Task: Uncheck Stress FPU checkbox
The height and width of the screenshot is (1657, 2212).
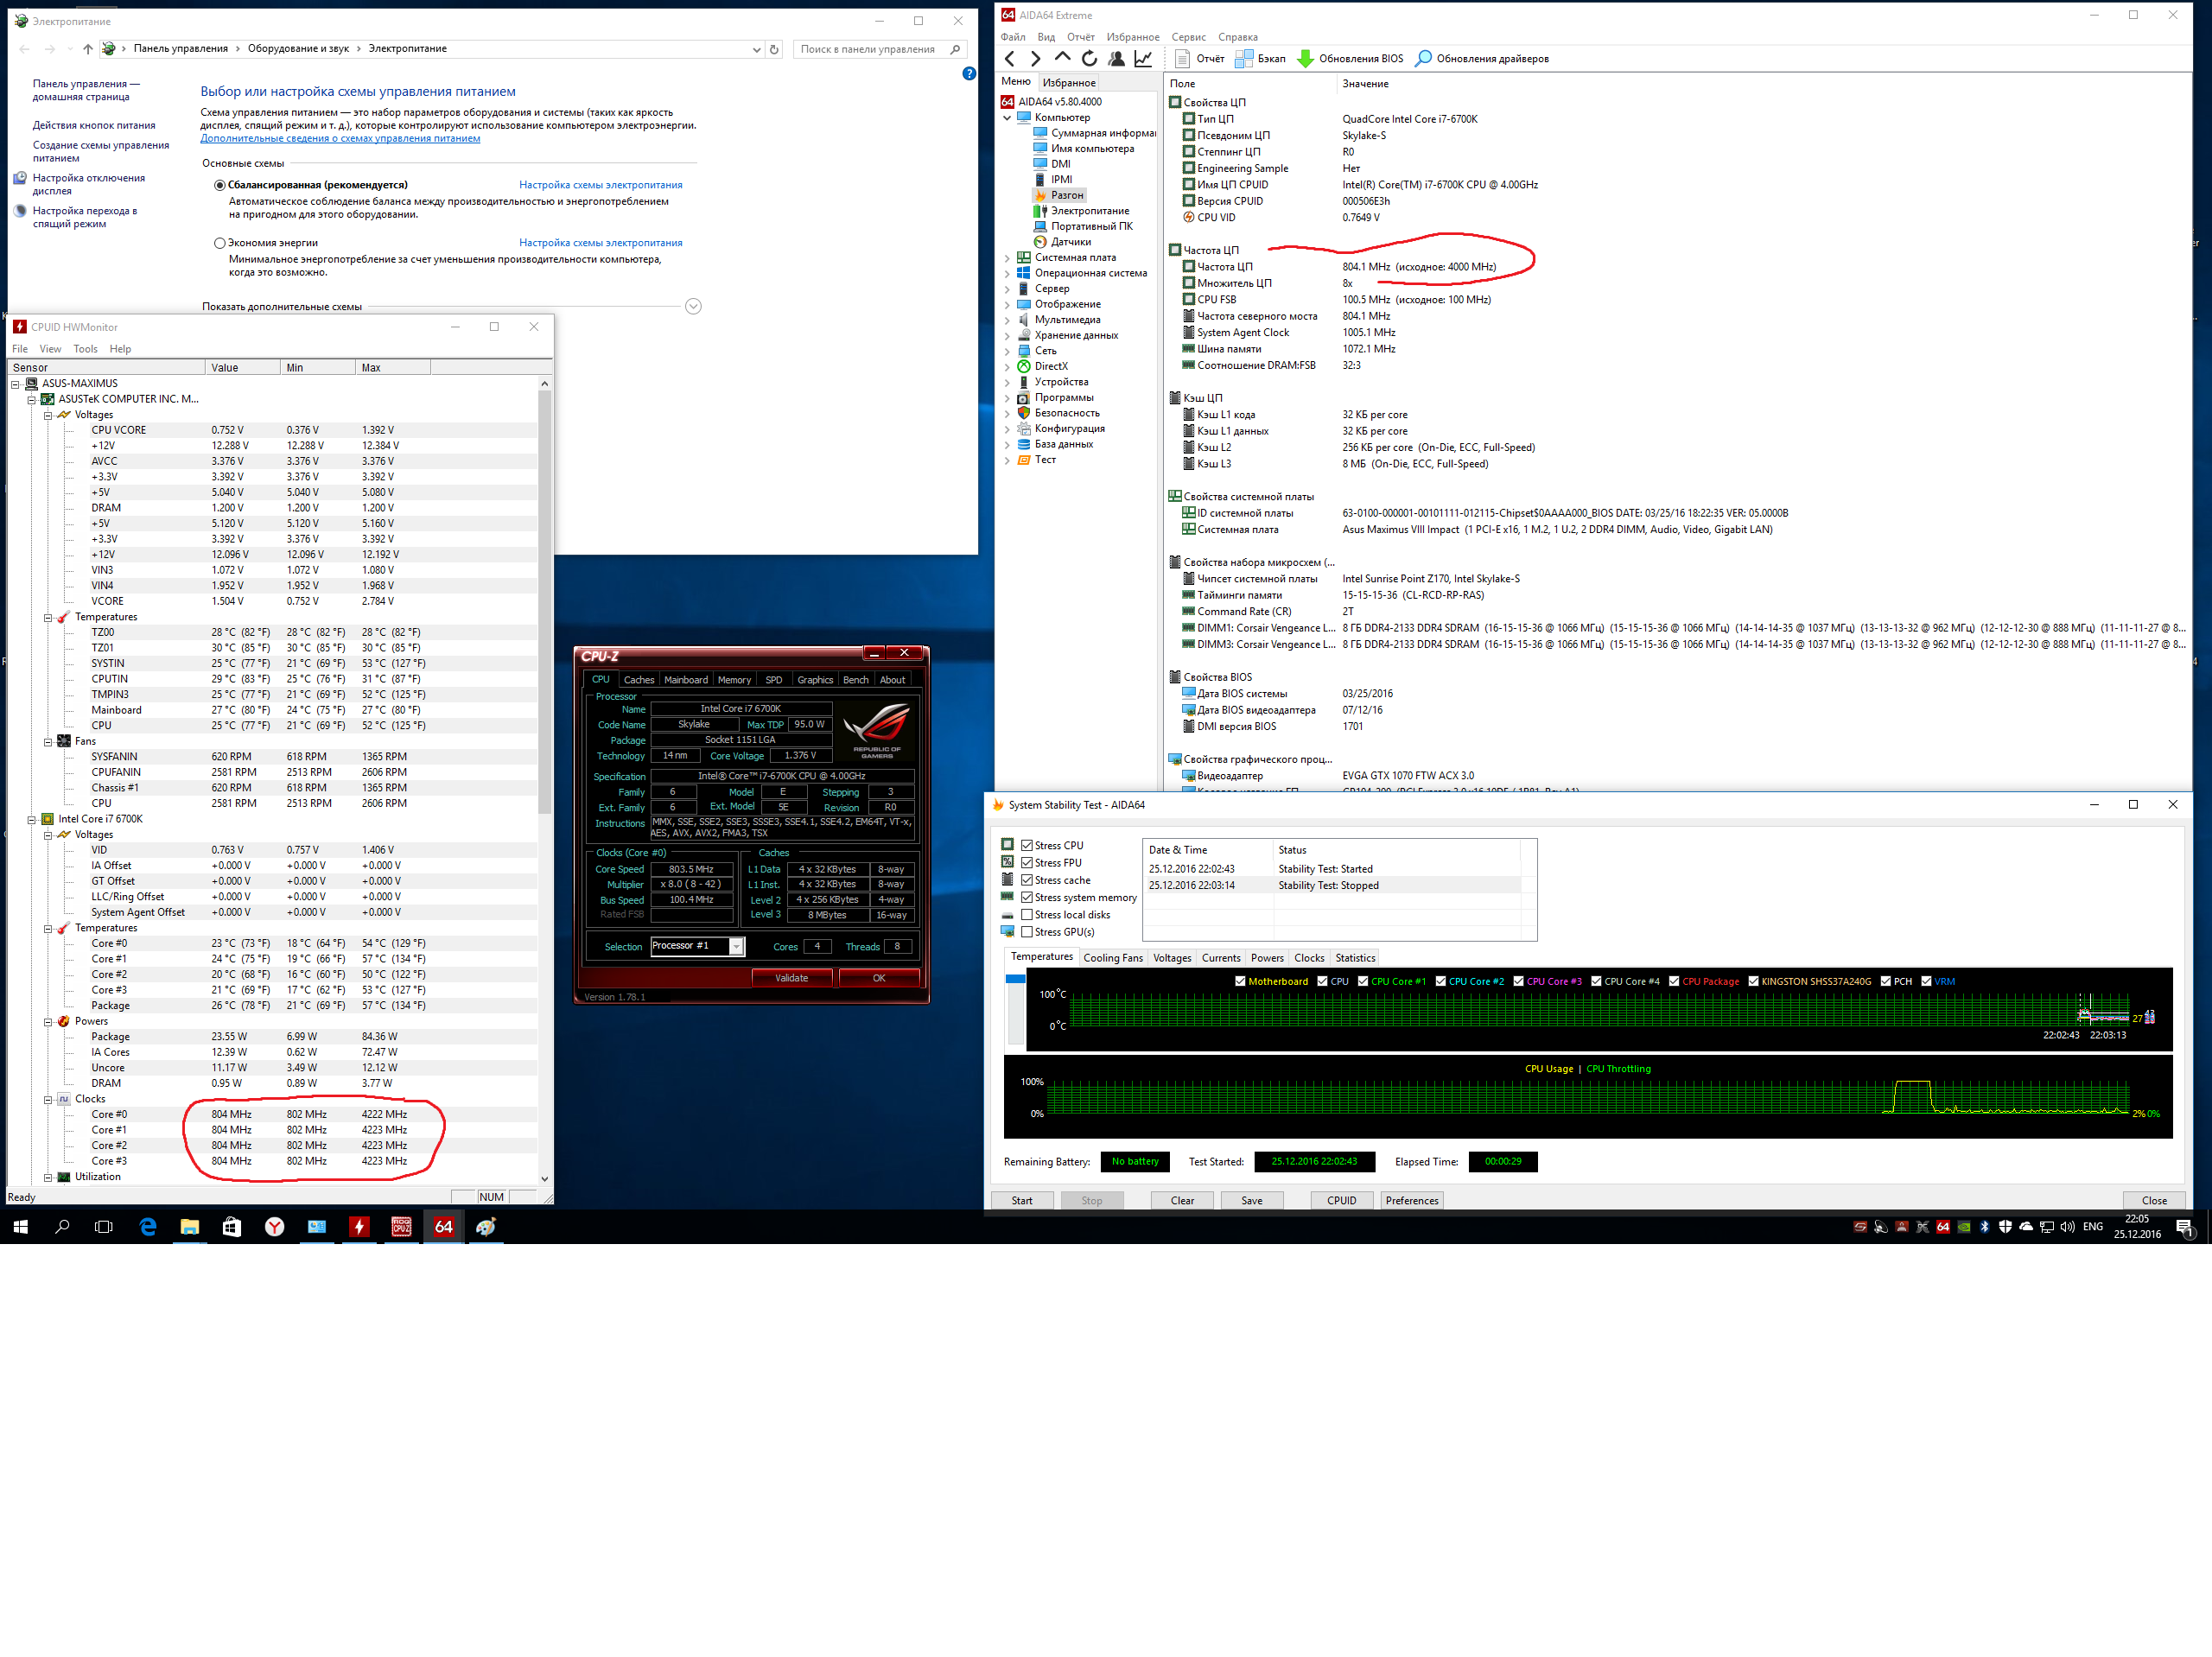Action: click(1027, 862)
